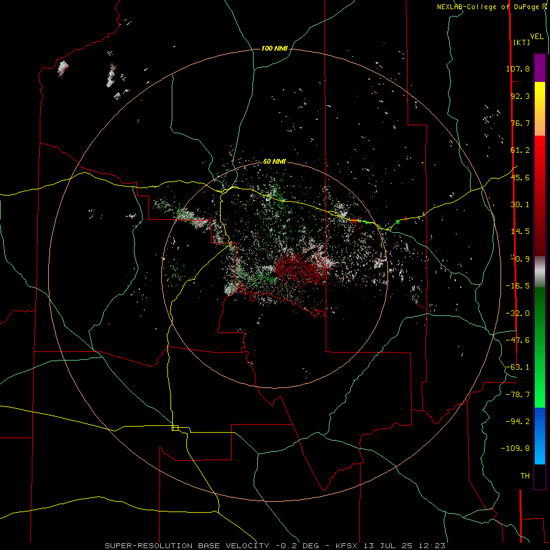Click the -16.5 legend value
The width and height of the screenshot is (550, 550).
tap(518, 286)
